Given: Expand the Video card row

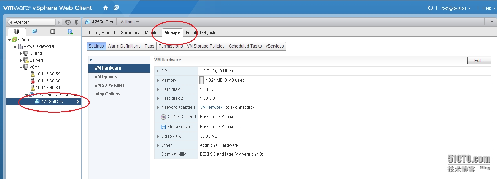Looking at the screenshot, I should [x=158, y=136].
